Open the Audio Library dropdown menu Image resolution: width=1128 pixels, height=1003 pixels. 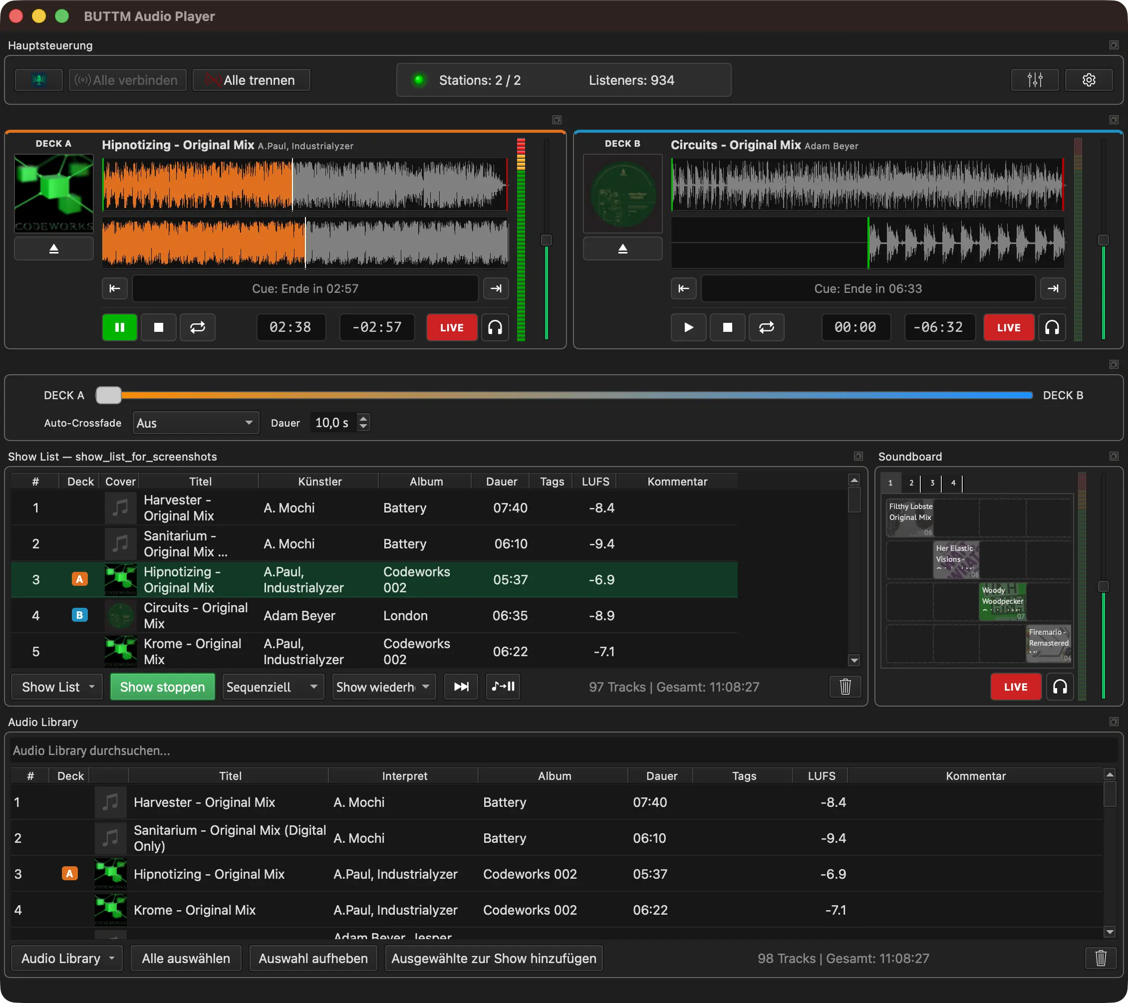coord(67,958)
